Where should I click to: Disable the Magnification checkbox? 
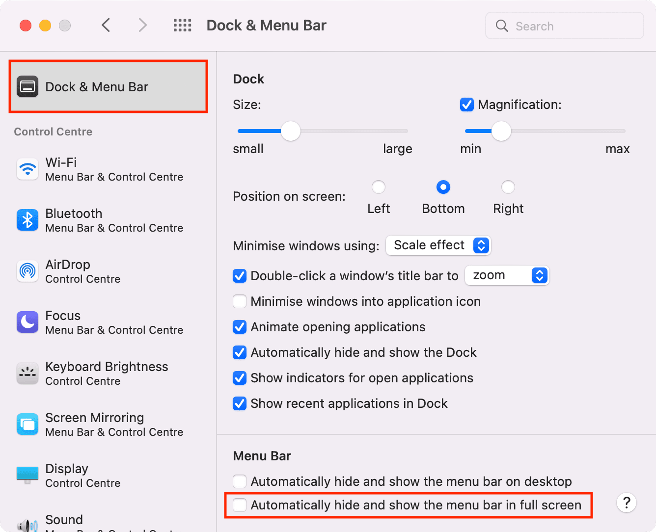[466, 105]
